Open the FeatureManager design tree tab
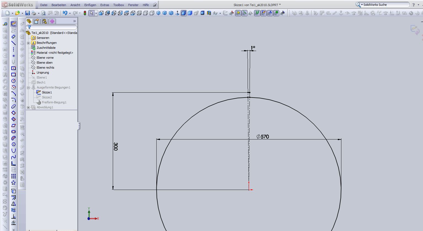 pyautogui.click(x=29, y=21)
